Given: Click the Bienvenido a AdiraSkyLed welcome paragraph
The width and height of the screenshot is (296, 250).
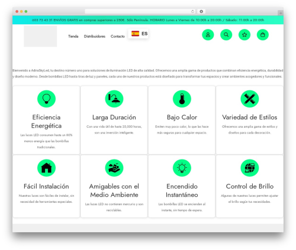Looking at the screenshot, I should (x=148, y=73).
